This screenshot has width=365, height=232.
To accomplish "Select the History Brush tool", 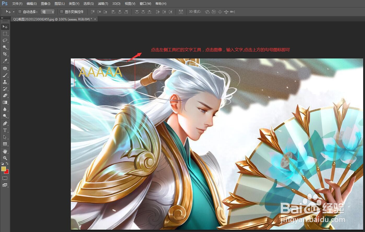I will [5, 89].
